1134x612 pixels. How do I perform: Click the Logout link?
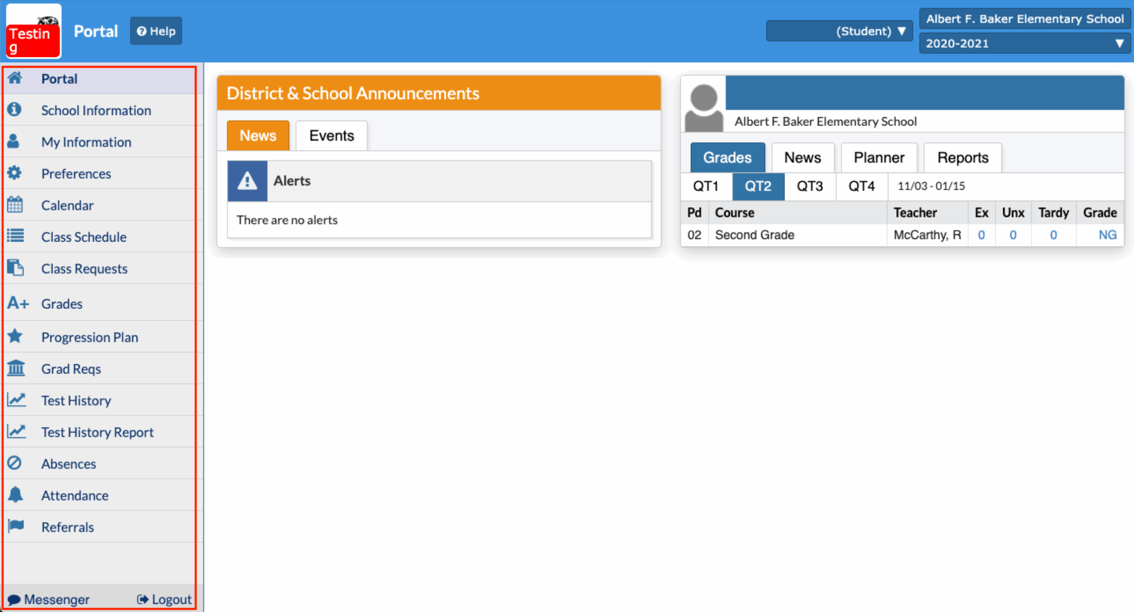165,599
